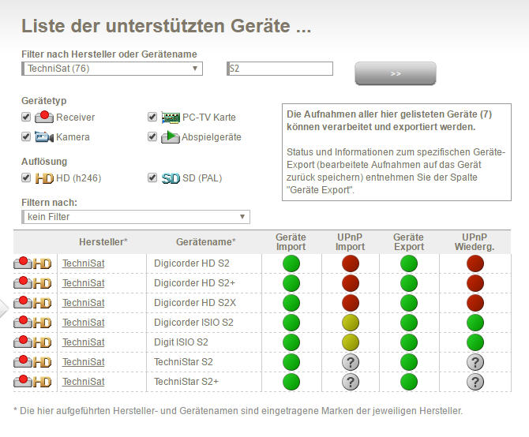Click the Kamera camcorder icon
This screenshot has height=437, width=529.
pos(44,137)
